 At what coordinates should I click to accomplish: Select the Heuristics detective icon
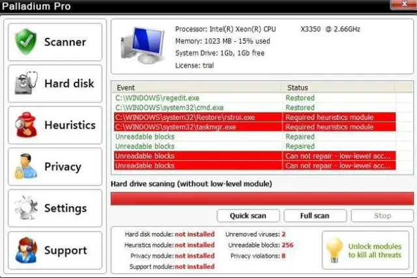tap(26, 125)
